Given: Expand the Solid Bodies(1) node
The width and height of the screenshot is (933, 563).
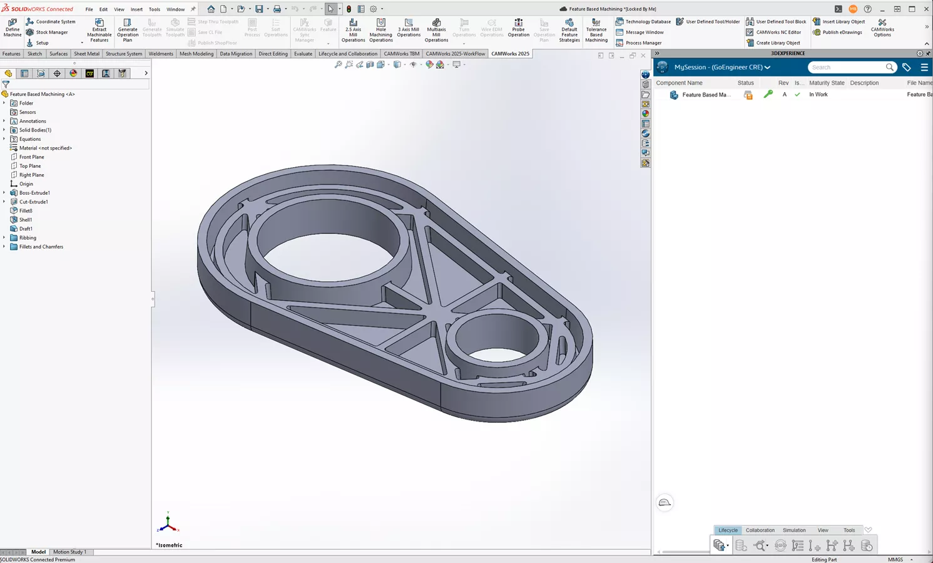Looking at the screenshot, I should point(4,130).
